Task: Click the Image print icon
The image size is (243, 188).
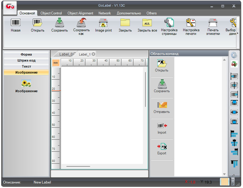Action: 104,23
